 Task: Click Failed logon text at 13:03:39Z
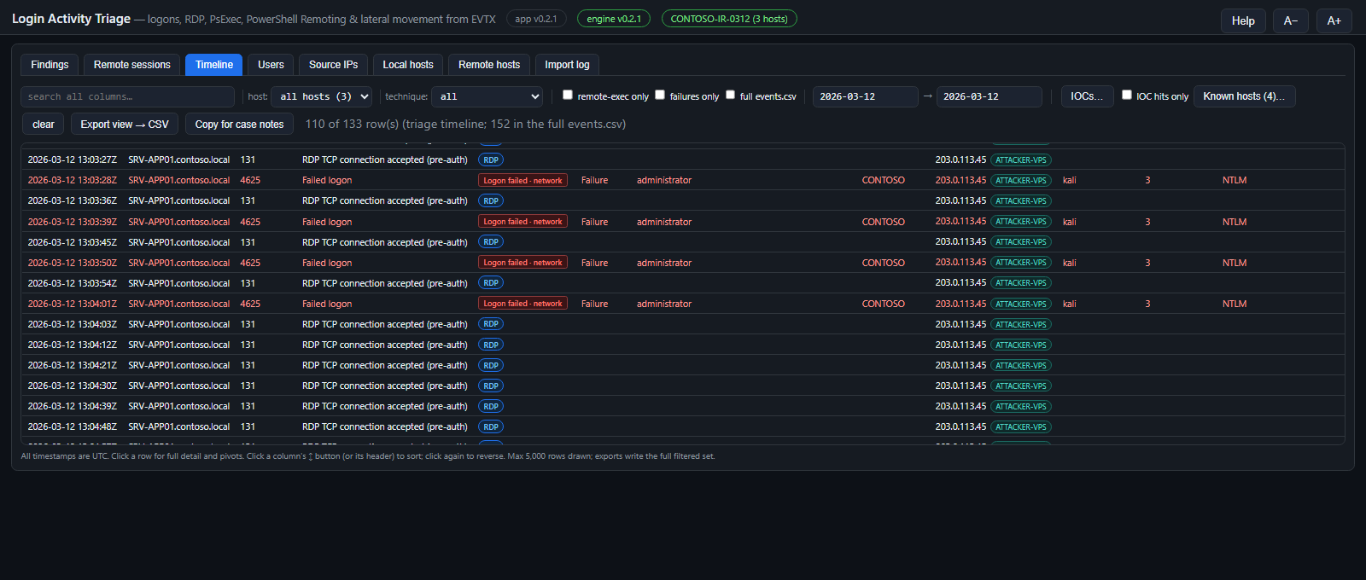tap(327, 222)
